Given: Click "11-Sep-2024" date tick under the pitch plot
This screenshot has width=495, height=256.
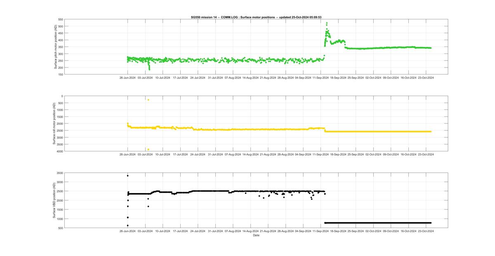Looking at the screenshot, I should click(321, 77).
